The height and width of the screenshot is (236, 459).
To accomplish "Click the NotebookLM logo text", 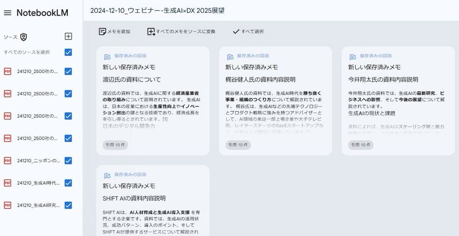I will [x=42, y=13].
